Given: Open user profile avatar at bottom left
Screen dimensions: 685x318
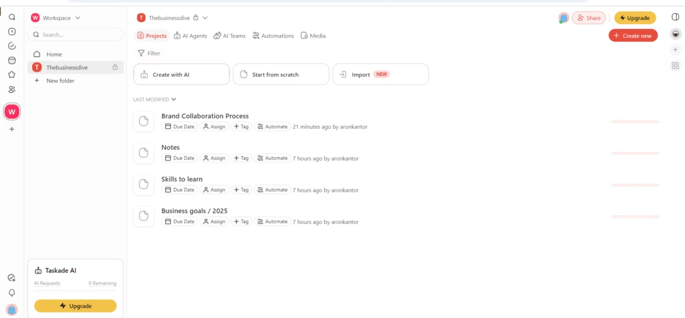Looking at the screenshot, I should pos(12,310).
